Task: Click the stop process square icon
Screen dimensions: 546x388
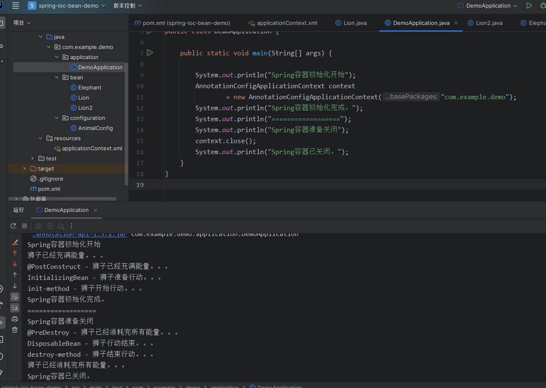Action: (x=25, y=226)
